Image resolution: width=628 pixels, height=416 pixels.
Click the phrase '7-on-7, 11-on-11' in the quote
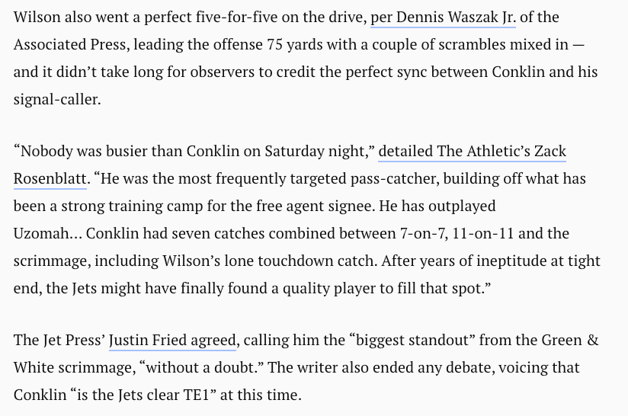[x=457, y=233]
